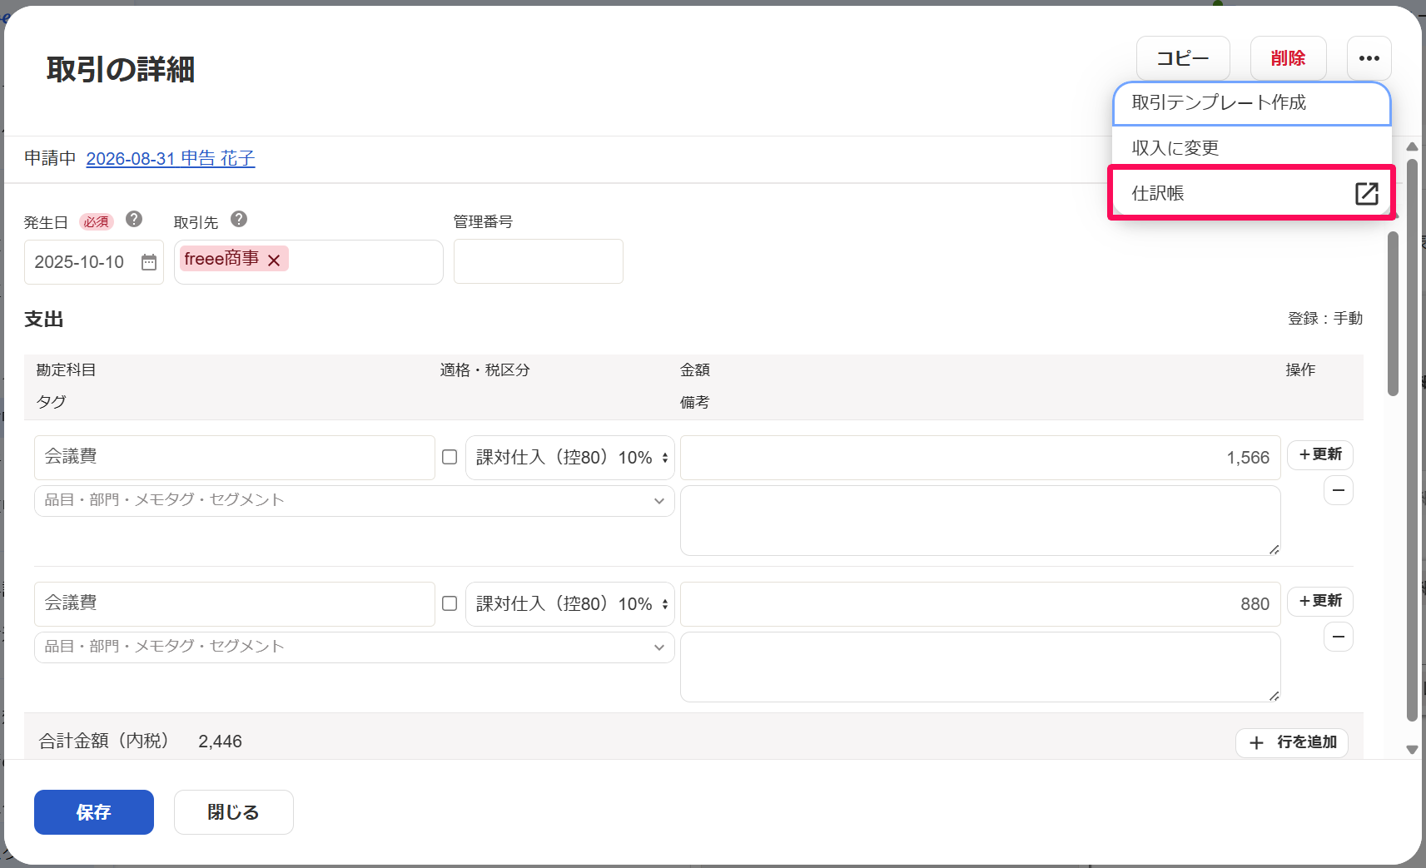Screen dimensions: 1426x868
Task: Click the second 会議費 account field
Action: click(x=235, y=604)
